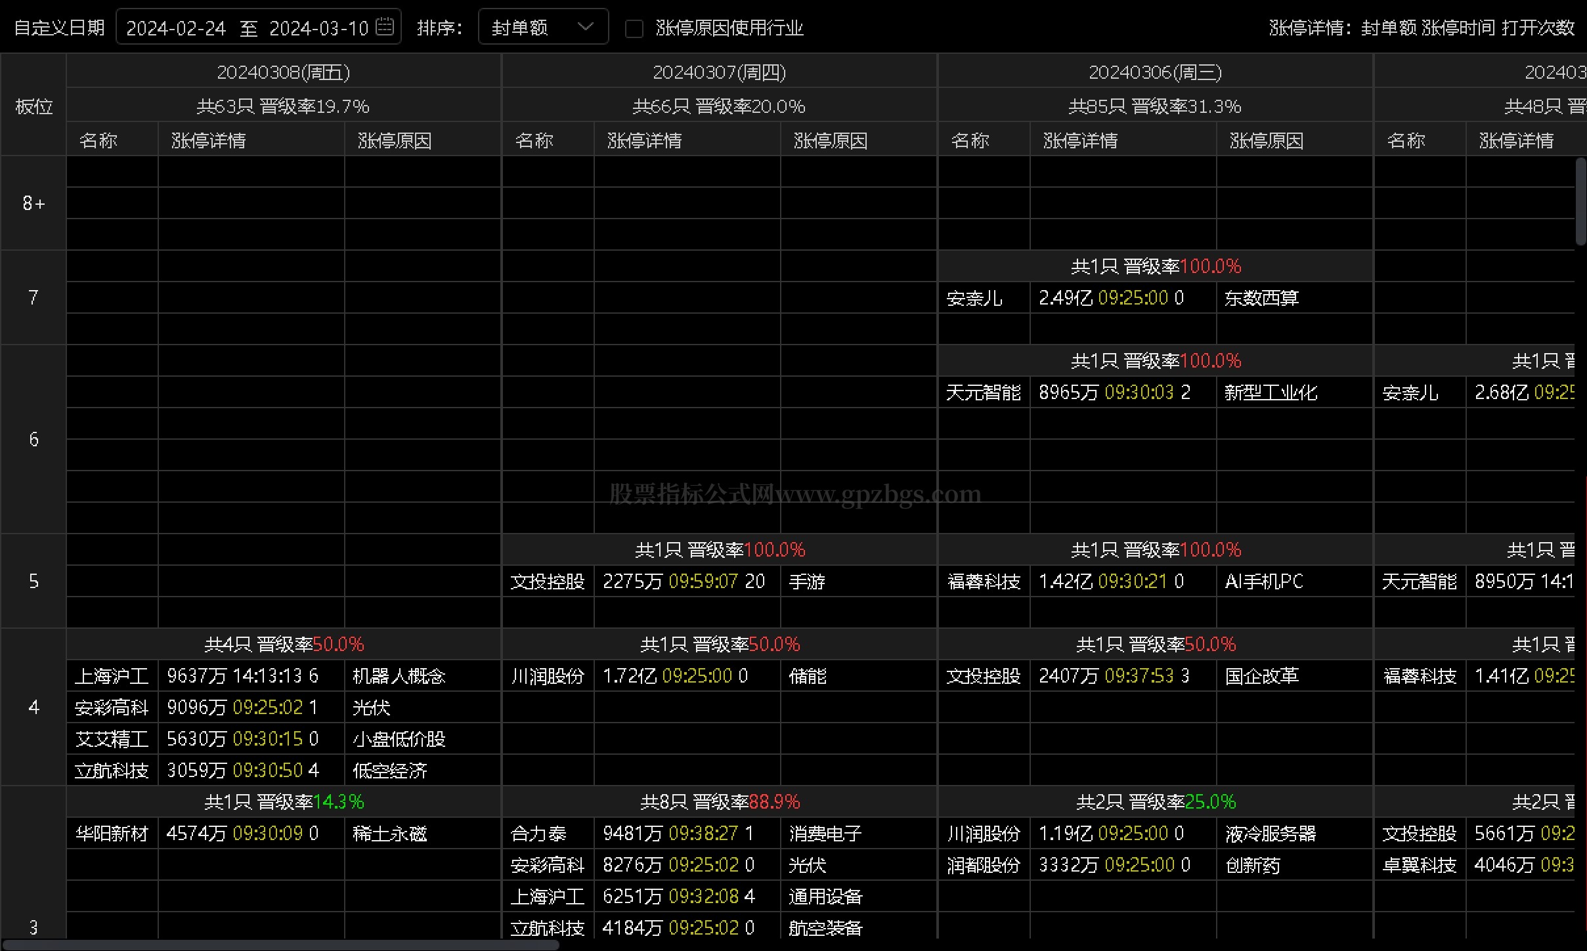Click the AI手机PC reason cell
Image resolution: width=1587 pixels, height=951 pixels.
[1295, 581]
